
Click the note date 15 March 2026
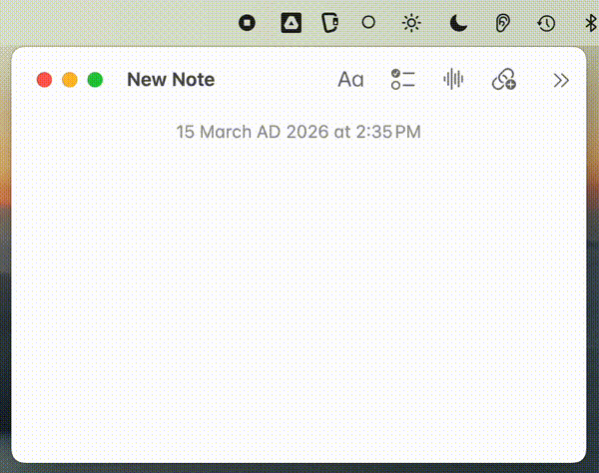pyautogui.click(x=299, y=132)
